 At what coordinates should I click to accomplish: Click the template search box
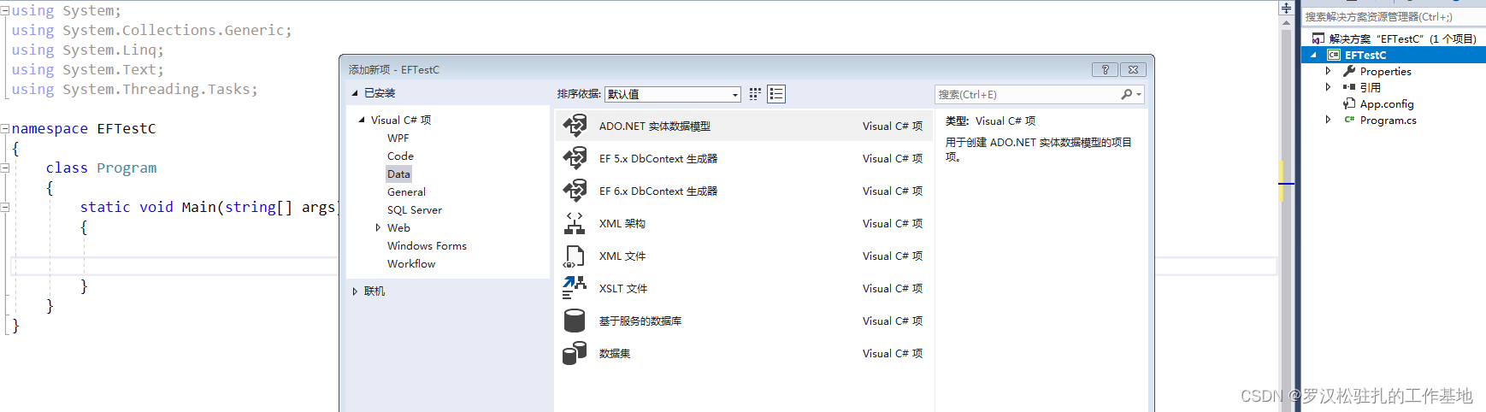click(1028, 95)
